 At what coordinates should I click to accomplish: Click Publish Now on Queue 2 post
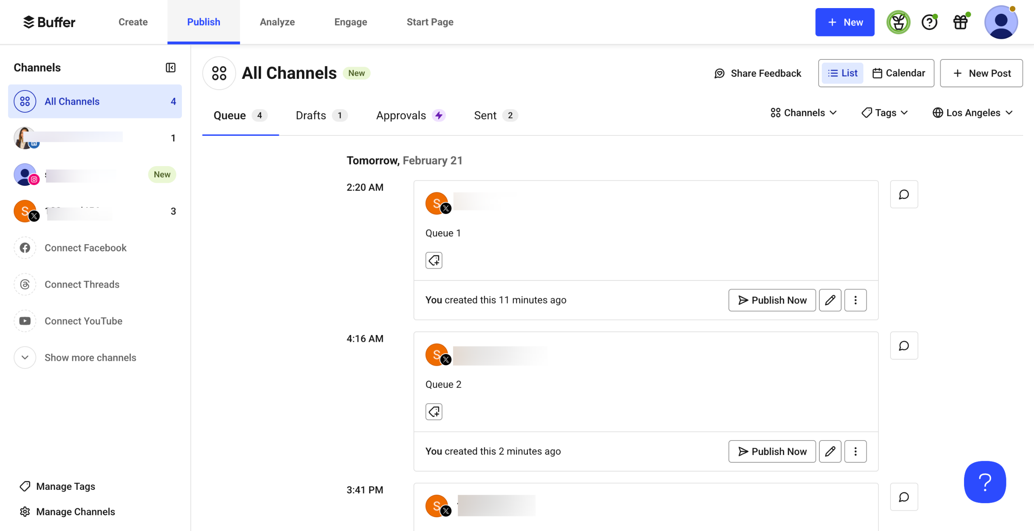tap(772, 451)
